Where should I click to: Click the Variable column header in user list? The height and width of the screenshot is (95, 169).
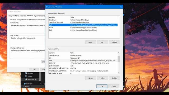(x=52, y=17)
